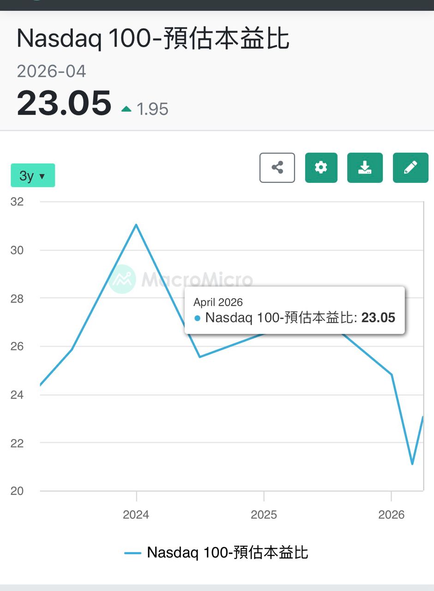Click the lowest point of the line in 2026
The height and width of the screenshot is (591, 434).
412,464
